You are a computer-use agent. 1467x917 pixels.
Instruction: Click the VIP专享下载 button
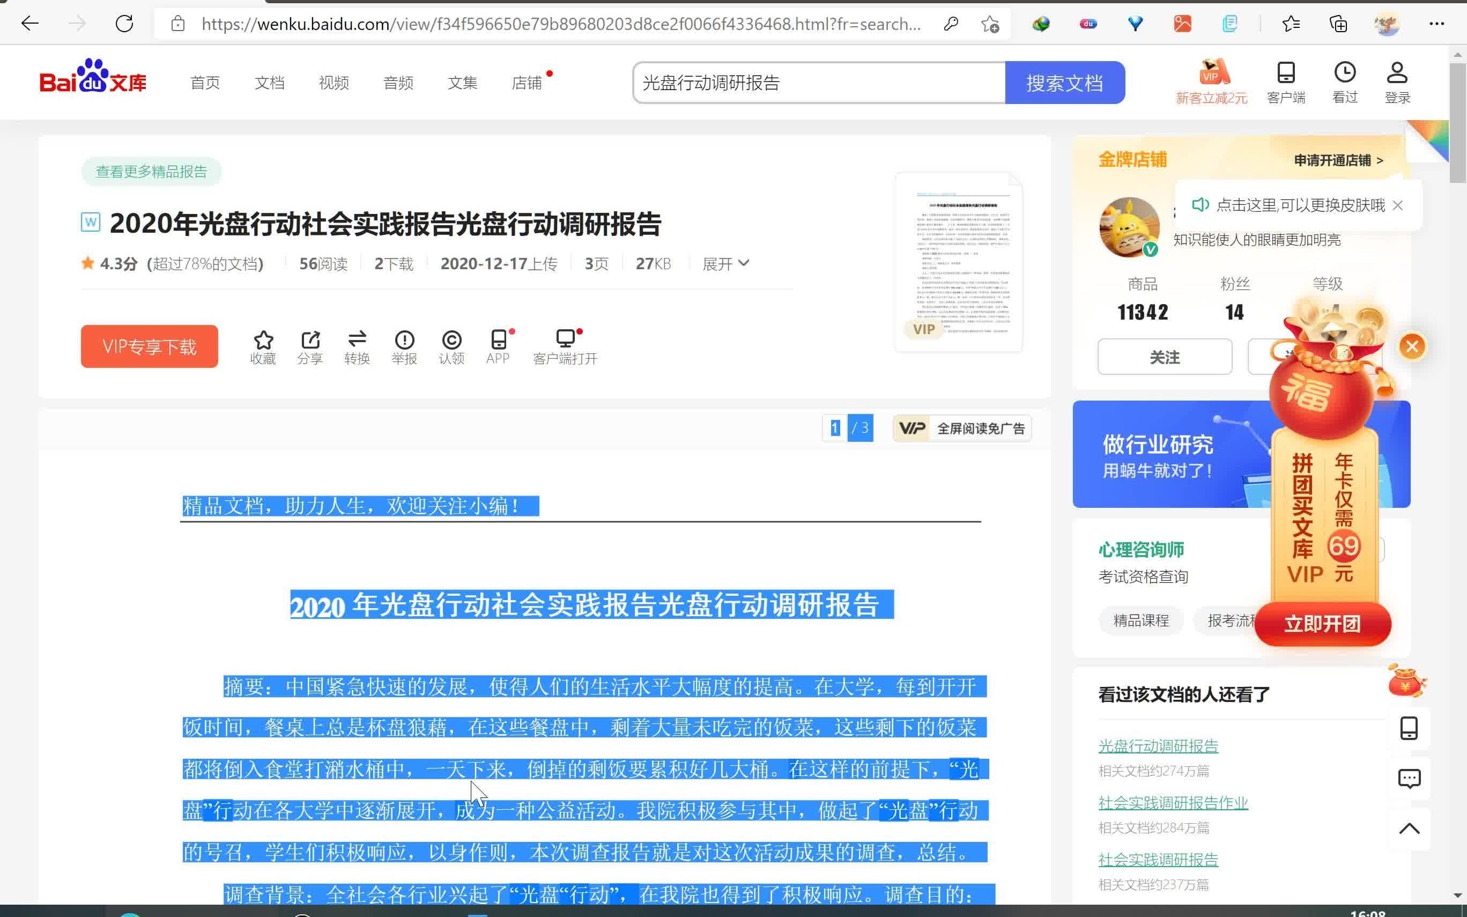point(149,346)
